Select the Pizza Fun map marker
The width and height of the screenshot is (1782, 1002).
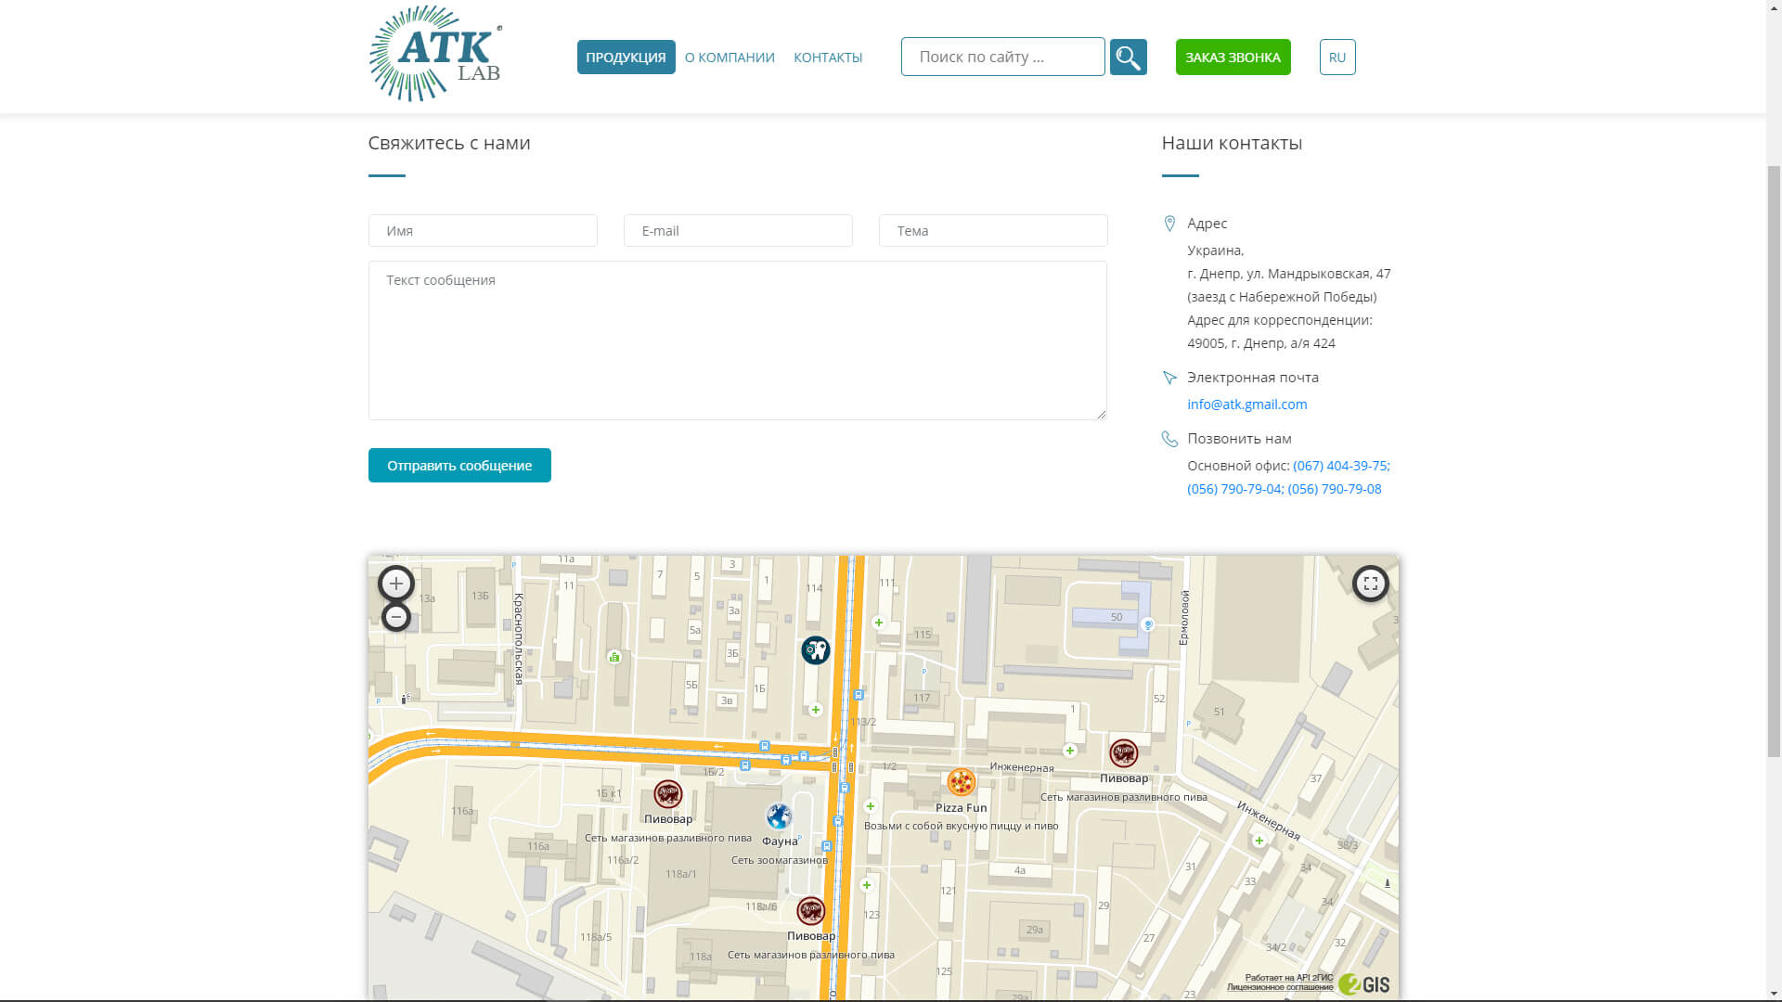(961, 782)
